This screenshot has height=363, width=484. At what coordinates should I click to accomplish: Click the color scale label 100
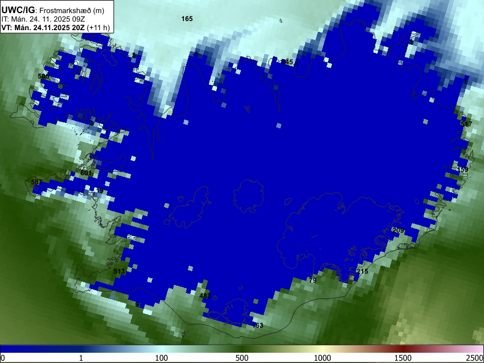click(x=162, y=358)
